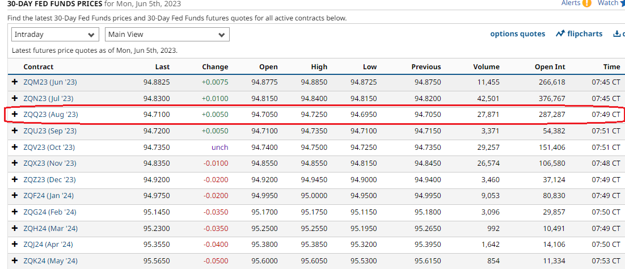
Task: Open the Intraday timeframe dropdown
Action: tap(55, 35)
